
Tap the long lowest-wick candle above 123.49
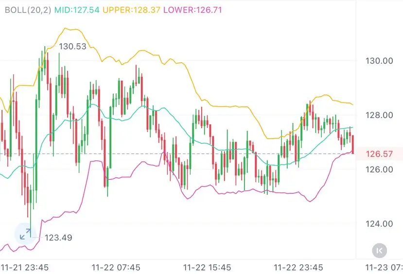[31, 210]
